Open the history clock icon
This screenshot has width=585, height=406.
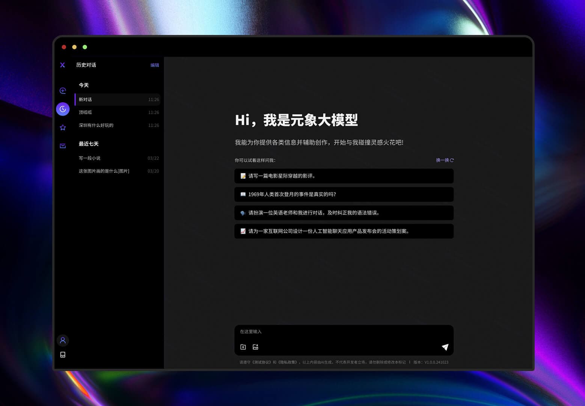63,109
